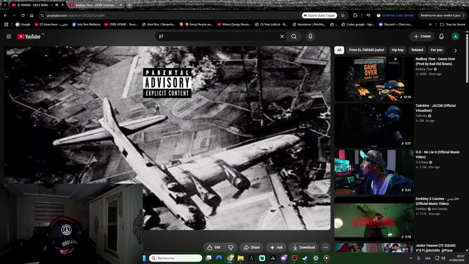
Task: Filter suggestions by Hip hop
Action: pos(398,50)
